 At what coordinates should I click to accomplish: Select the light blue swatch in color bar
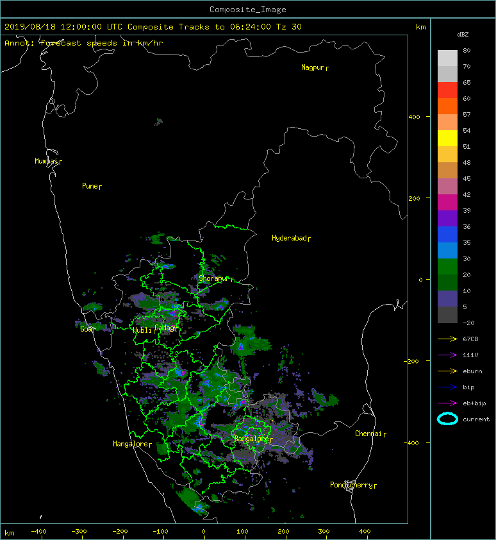(447, 251)
